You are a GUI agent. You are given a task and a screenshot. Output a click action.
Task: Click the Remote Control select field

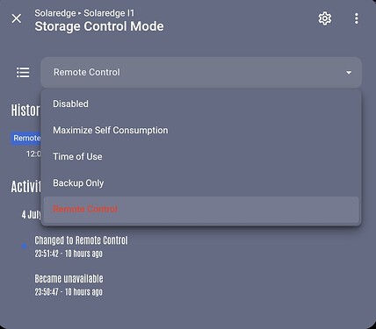pos(201,73)
